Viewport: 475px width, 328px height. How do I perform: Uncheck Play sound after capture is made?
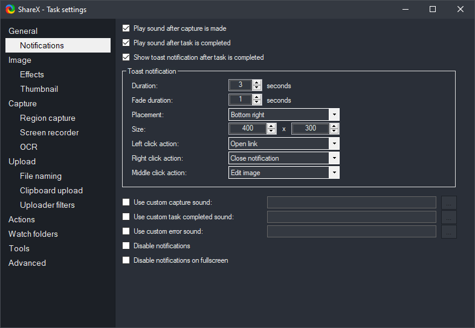coord(126,28)
